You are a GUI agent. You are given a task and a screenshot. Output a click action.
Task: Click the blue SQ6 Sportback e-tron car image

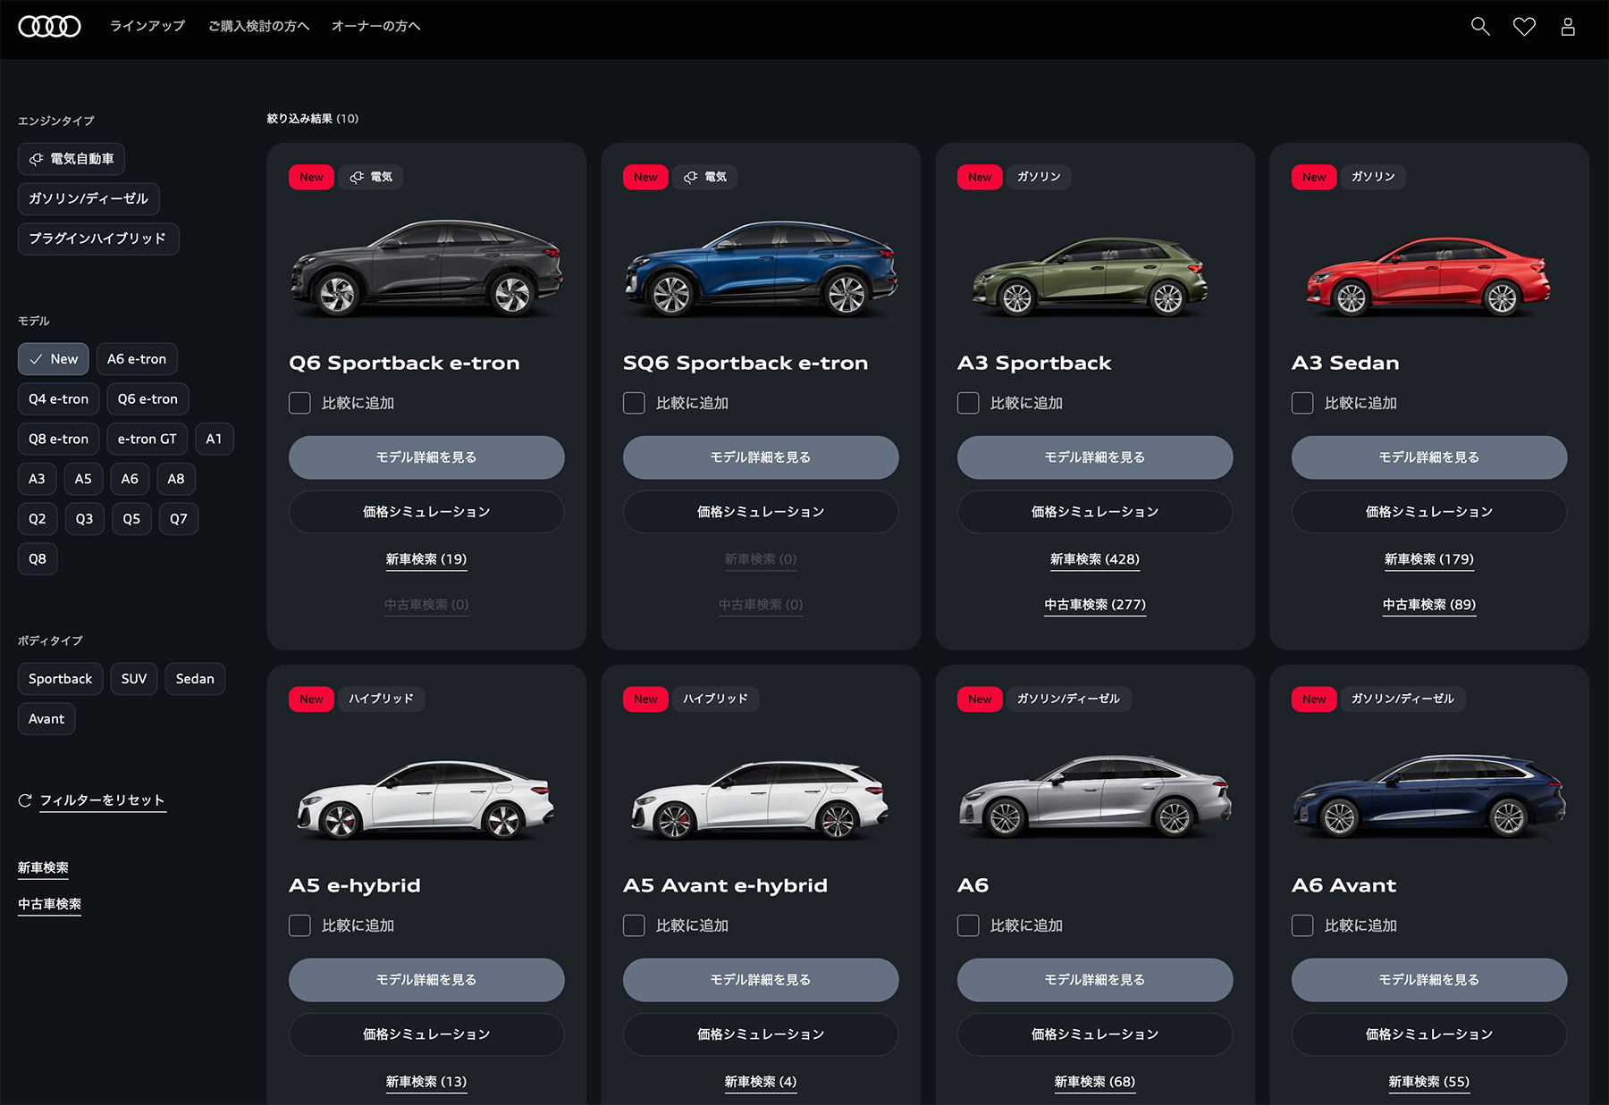pyautogui.click(x=761, y=268)
